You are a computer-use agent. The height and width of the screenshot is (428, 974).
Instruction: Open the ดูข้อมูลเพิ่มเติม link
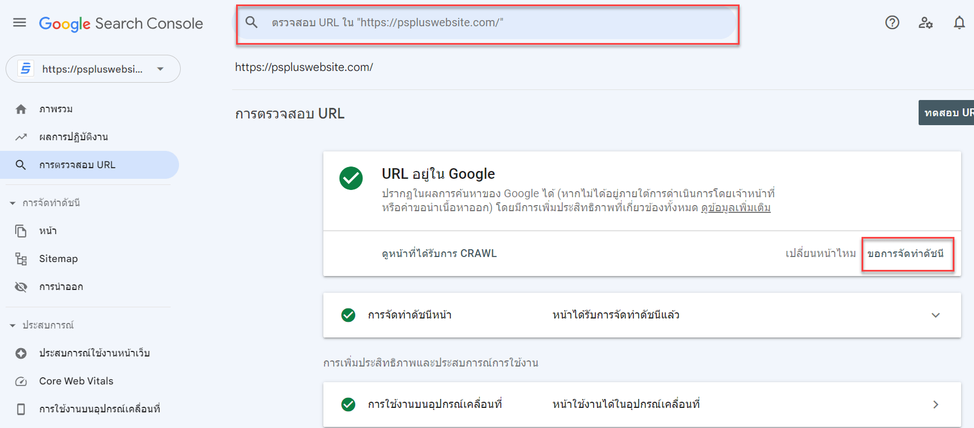[736, 208]
